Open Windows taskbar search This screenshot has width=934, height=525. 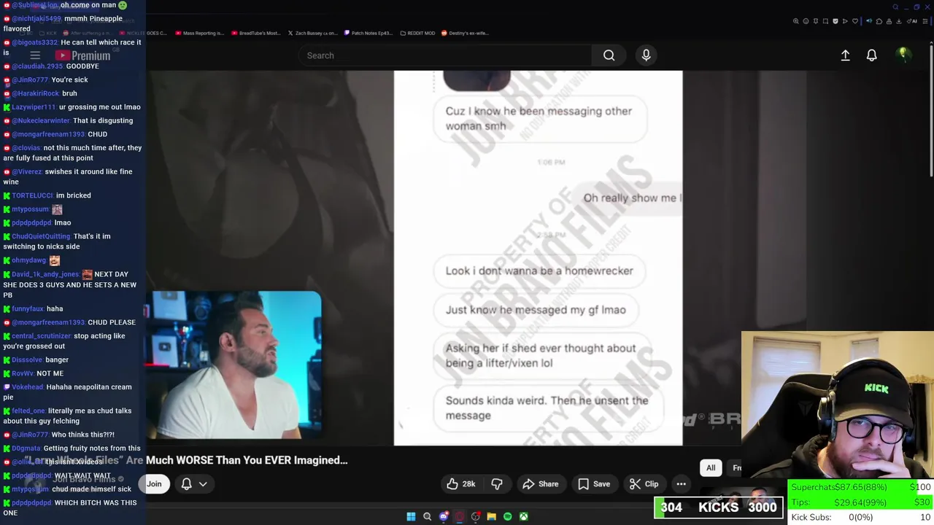(427, 516)
